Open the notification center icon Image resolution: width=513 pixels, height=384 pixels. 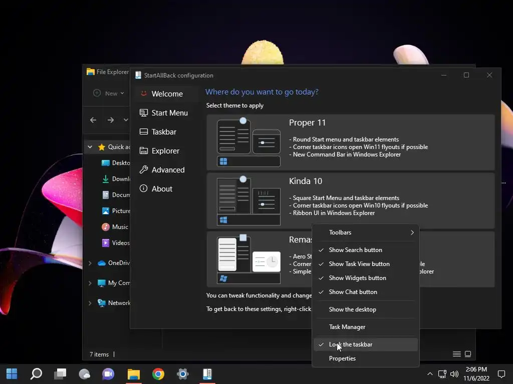click(501, 374)
